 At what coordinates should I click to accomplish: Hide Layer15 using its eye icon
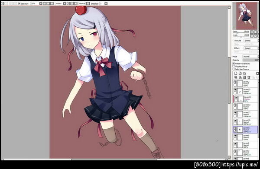235,90
